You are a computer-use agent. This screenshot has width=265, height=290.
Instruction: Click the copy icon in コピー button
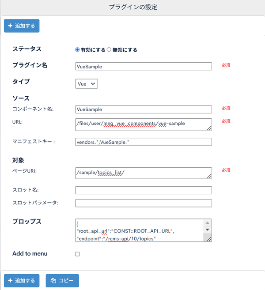click(x=53, y=281)
